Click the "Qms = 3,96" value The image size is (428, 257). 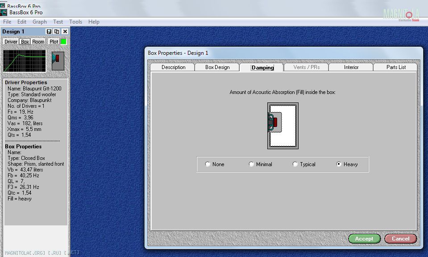[x=21, y=118]
